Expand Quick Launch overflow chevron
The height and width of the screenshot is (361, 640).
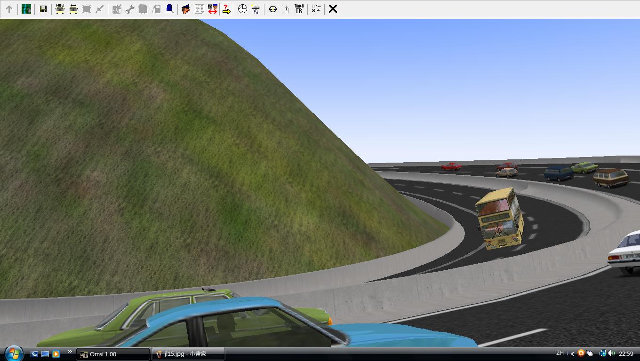pos(70,352)
